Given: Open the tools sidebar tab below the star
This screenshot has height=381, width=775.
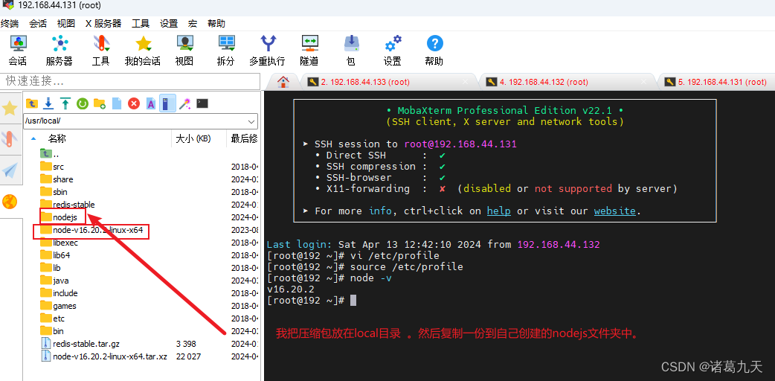Looking at the screenshot, I should coord(10,139).
